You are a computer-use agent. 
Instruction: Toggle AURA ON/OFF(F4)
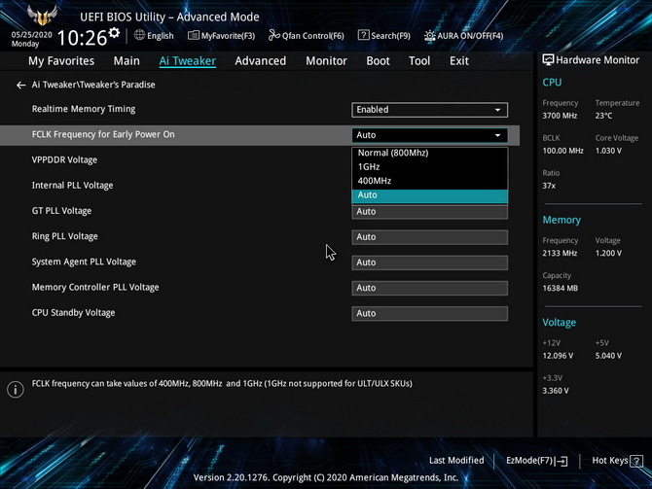[x=463, y=36]
